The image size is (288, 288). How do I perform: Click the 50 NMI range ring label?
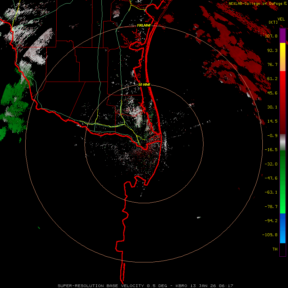coord(144,84)
